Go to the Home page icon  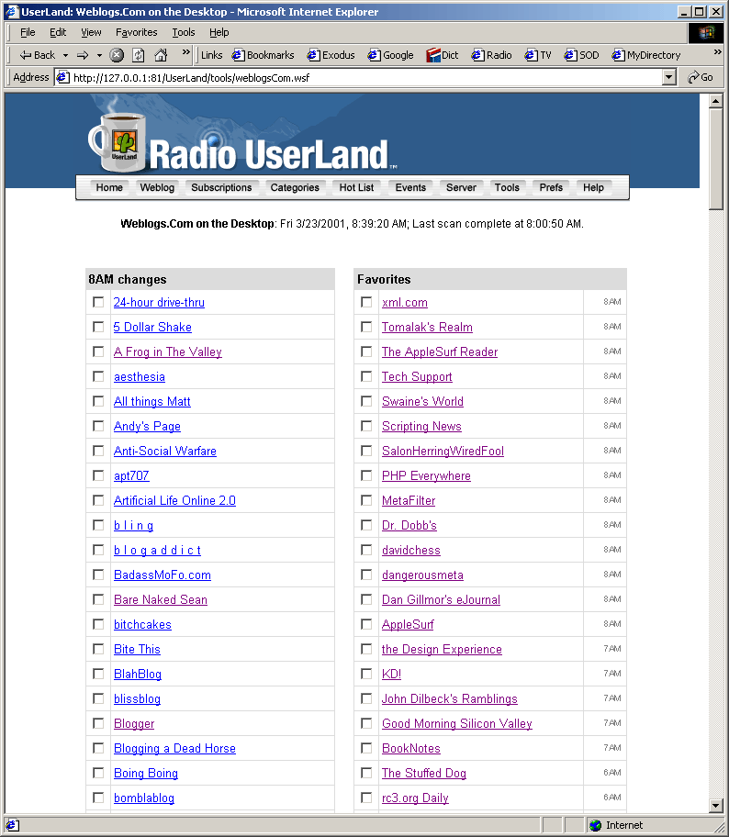(x=161, y=55)
